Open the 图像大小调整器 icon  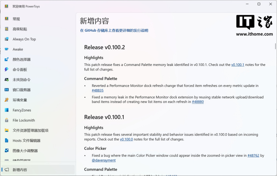(6, 151)
